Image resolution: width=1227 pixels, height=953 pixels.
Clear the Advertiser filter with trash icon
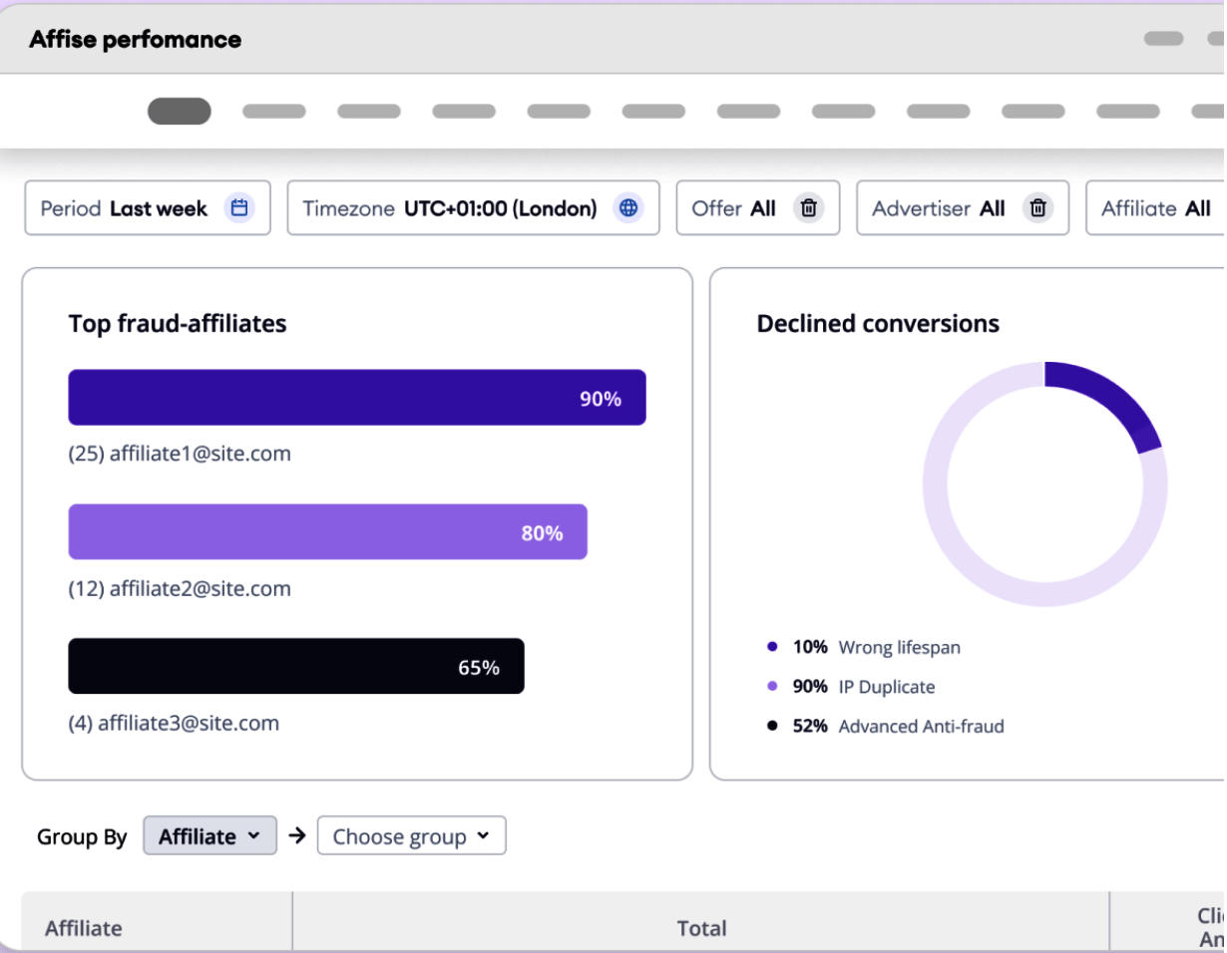[x=1038, y=208]
